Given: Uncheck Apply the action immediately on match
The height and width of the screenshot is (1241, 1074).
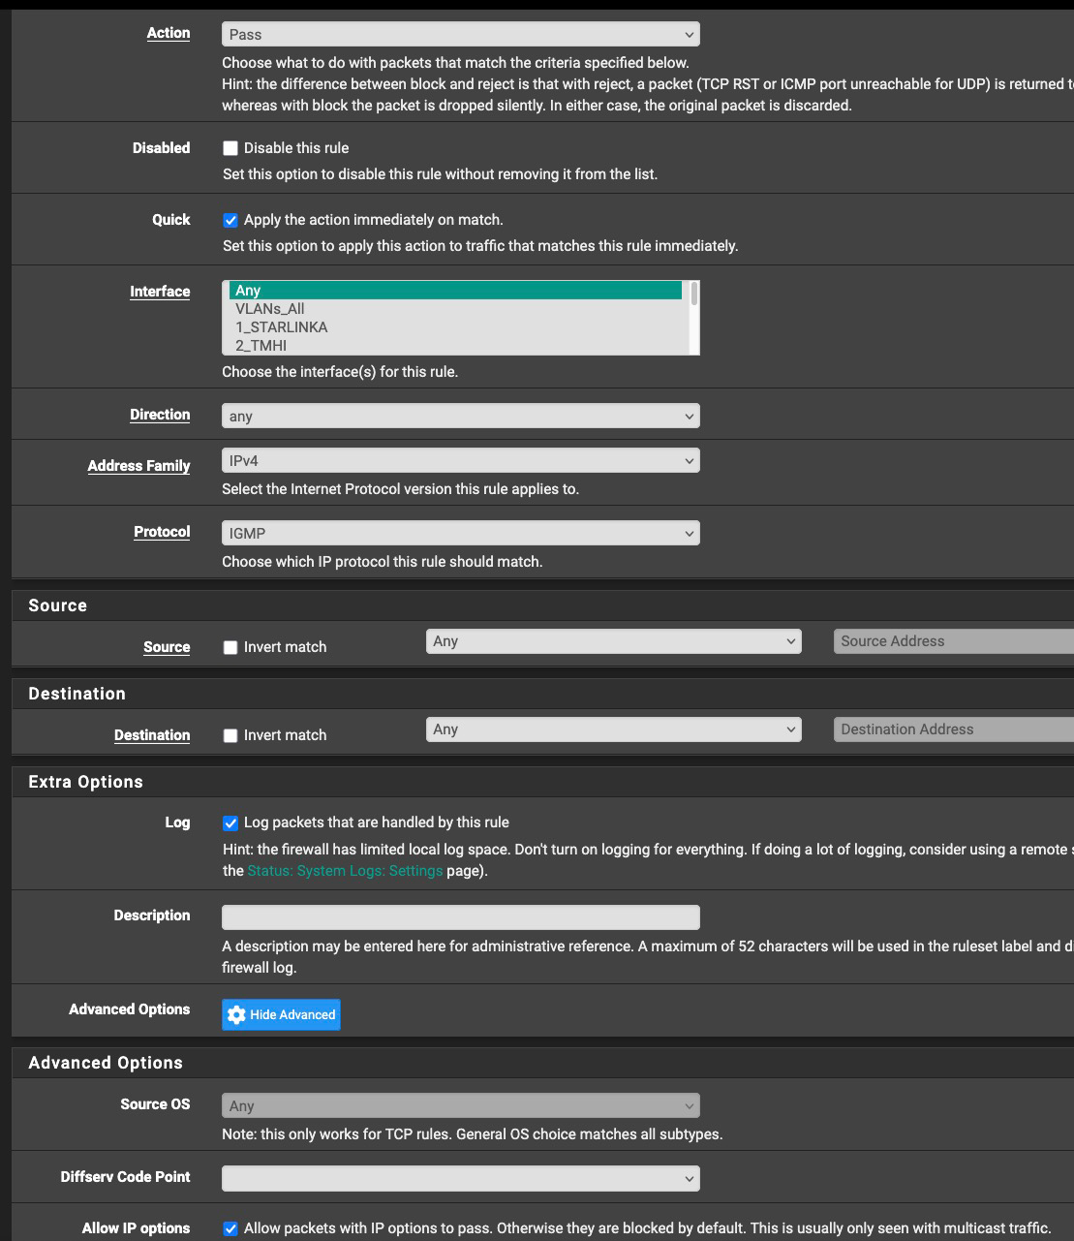Looking at the screenshot, I should (230, 220).
